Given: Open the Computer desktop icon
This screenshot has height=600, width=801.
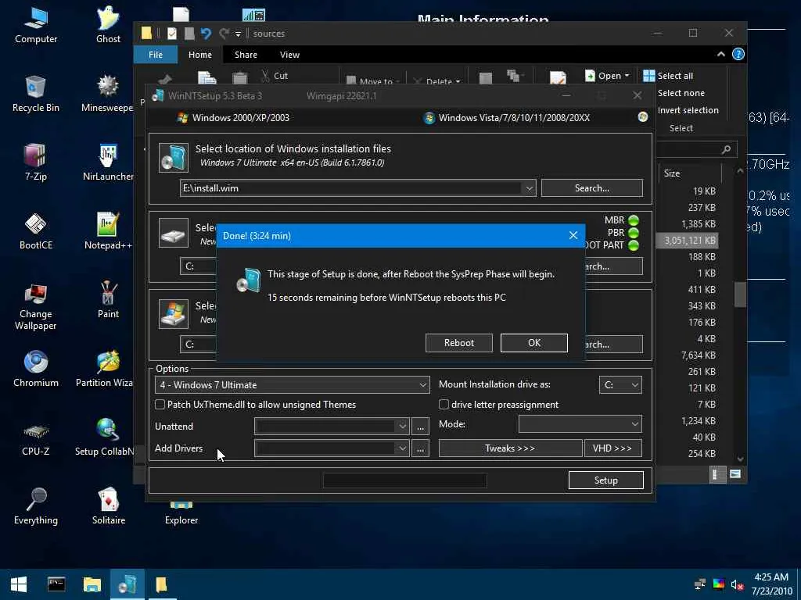Looking at the screenshot, I should click(x=36, y=26).
